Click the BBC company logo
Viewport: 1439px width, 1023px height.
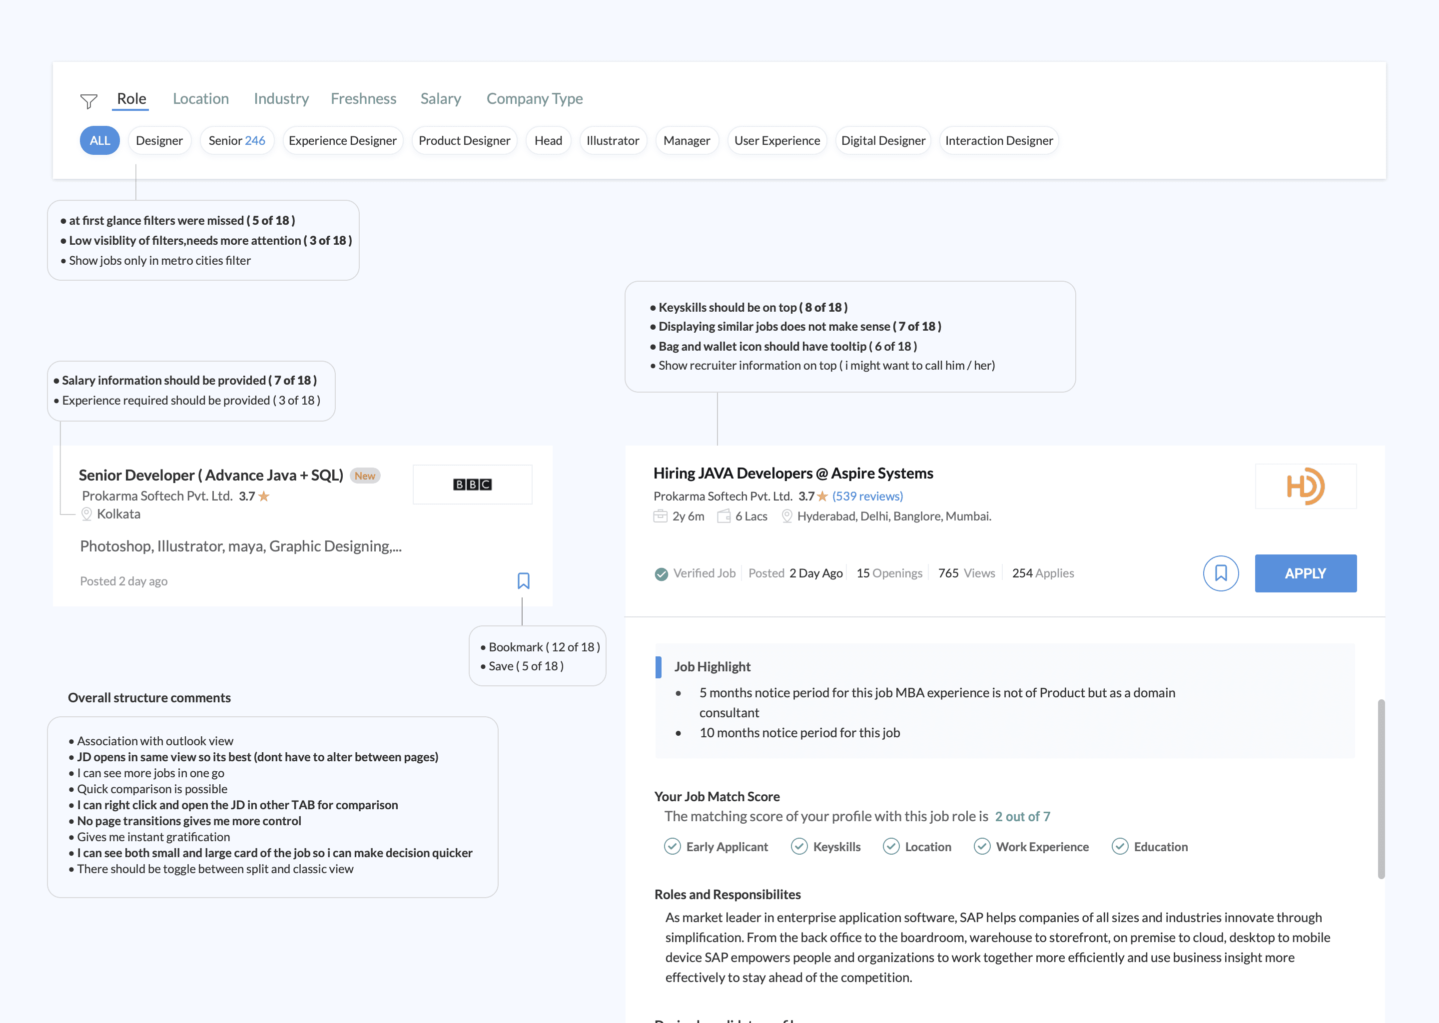(472, 485)
